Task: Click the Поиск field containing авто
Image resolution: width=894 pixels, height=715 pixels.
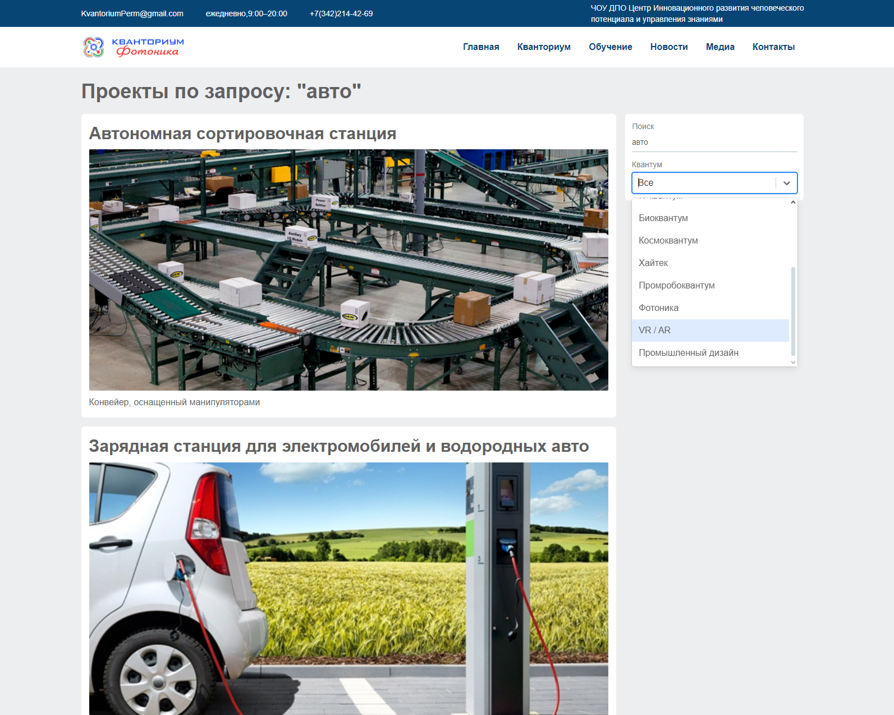Action: [x=714, y=143]
